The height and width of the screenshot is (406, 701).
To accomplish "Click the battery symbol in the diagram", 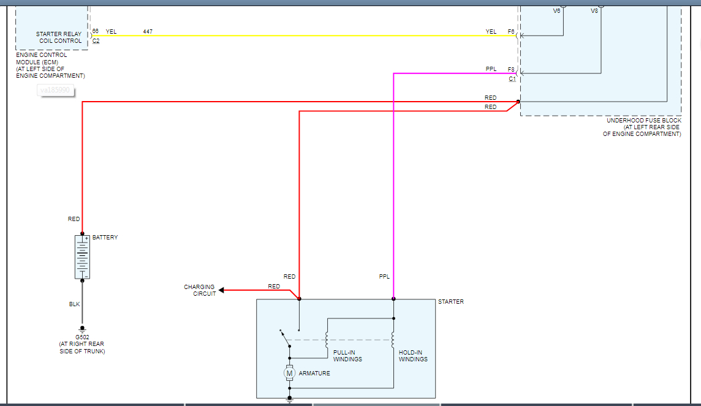I will click(82, 257).
